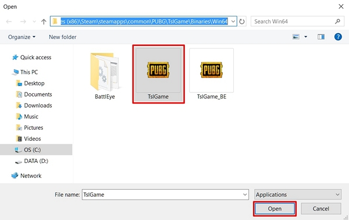Select the TslGame application file
The height and width of the screenshot is (220, 349).
pyautogui.click(x=158, y=74)
